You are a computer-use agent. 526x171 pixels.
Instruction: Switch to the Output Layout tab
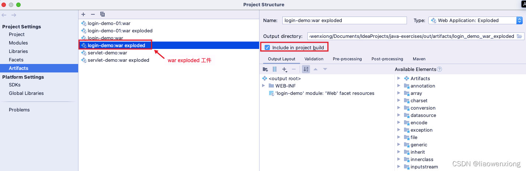point(282,59)
